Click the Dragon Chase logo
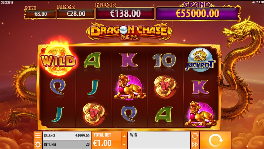Screen dimensions: 264x149 coord(129,31)
